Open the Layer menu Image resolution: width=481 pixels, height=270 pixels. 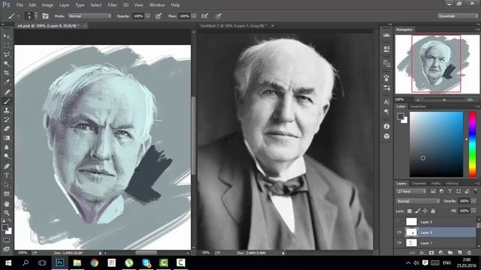[x=64, y=5]
